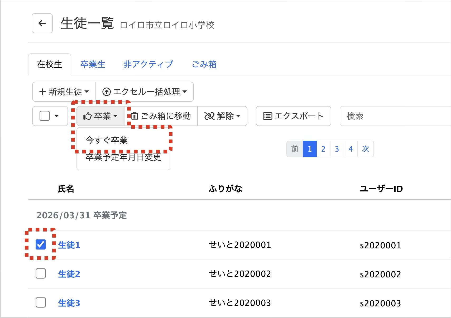Open the 解除 dropdown
The image size is (451, 318).
pos(222,116)
